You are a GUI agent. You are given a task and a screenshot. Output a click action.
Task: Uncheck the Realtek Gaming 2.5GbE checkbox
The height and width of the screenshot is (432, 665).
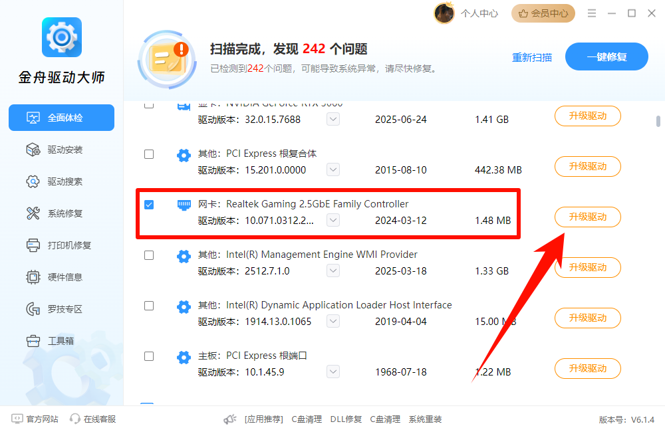149,205
